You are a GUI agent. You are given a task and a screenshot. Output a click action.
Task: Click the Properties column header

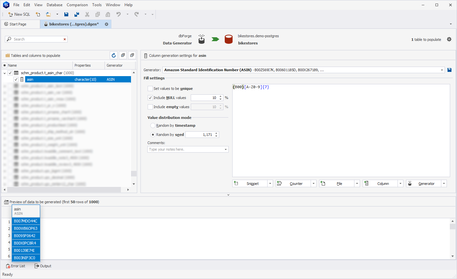[89, 65]
